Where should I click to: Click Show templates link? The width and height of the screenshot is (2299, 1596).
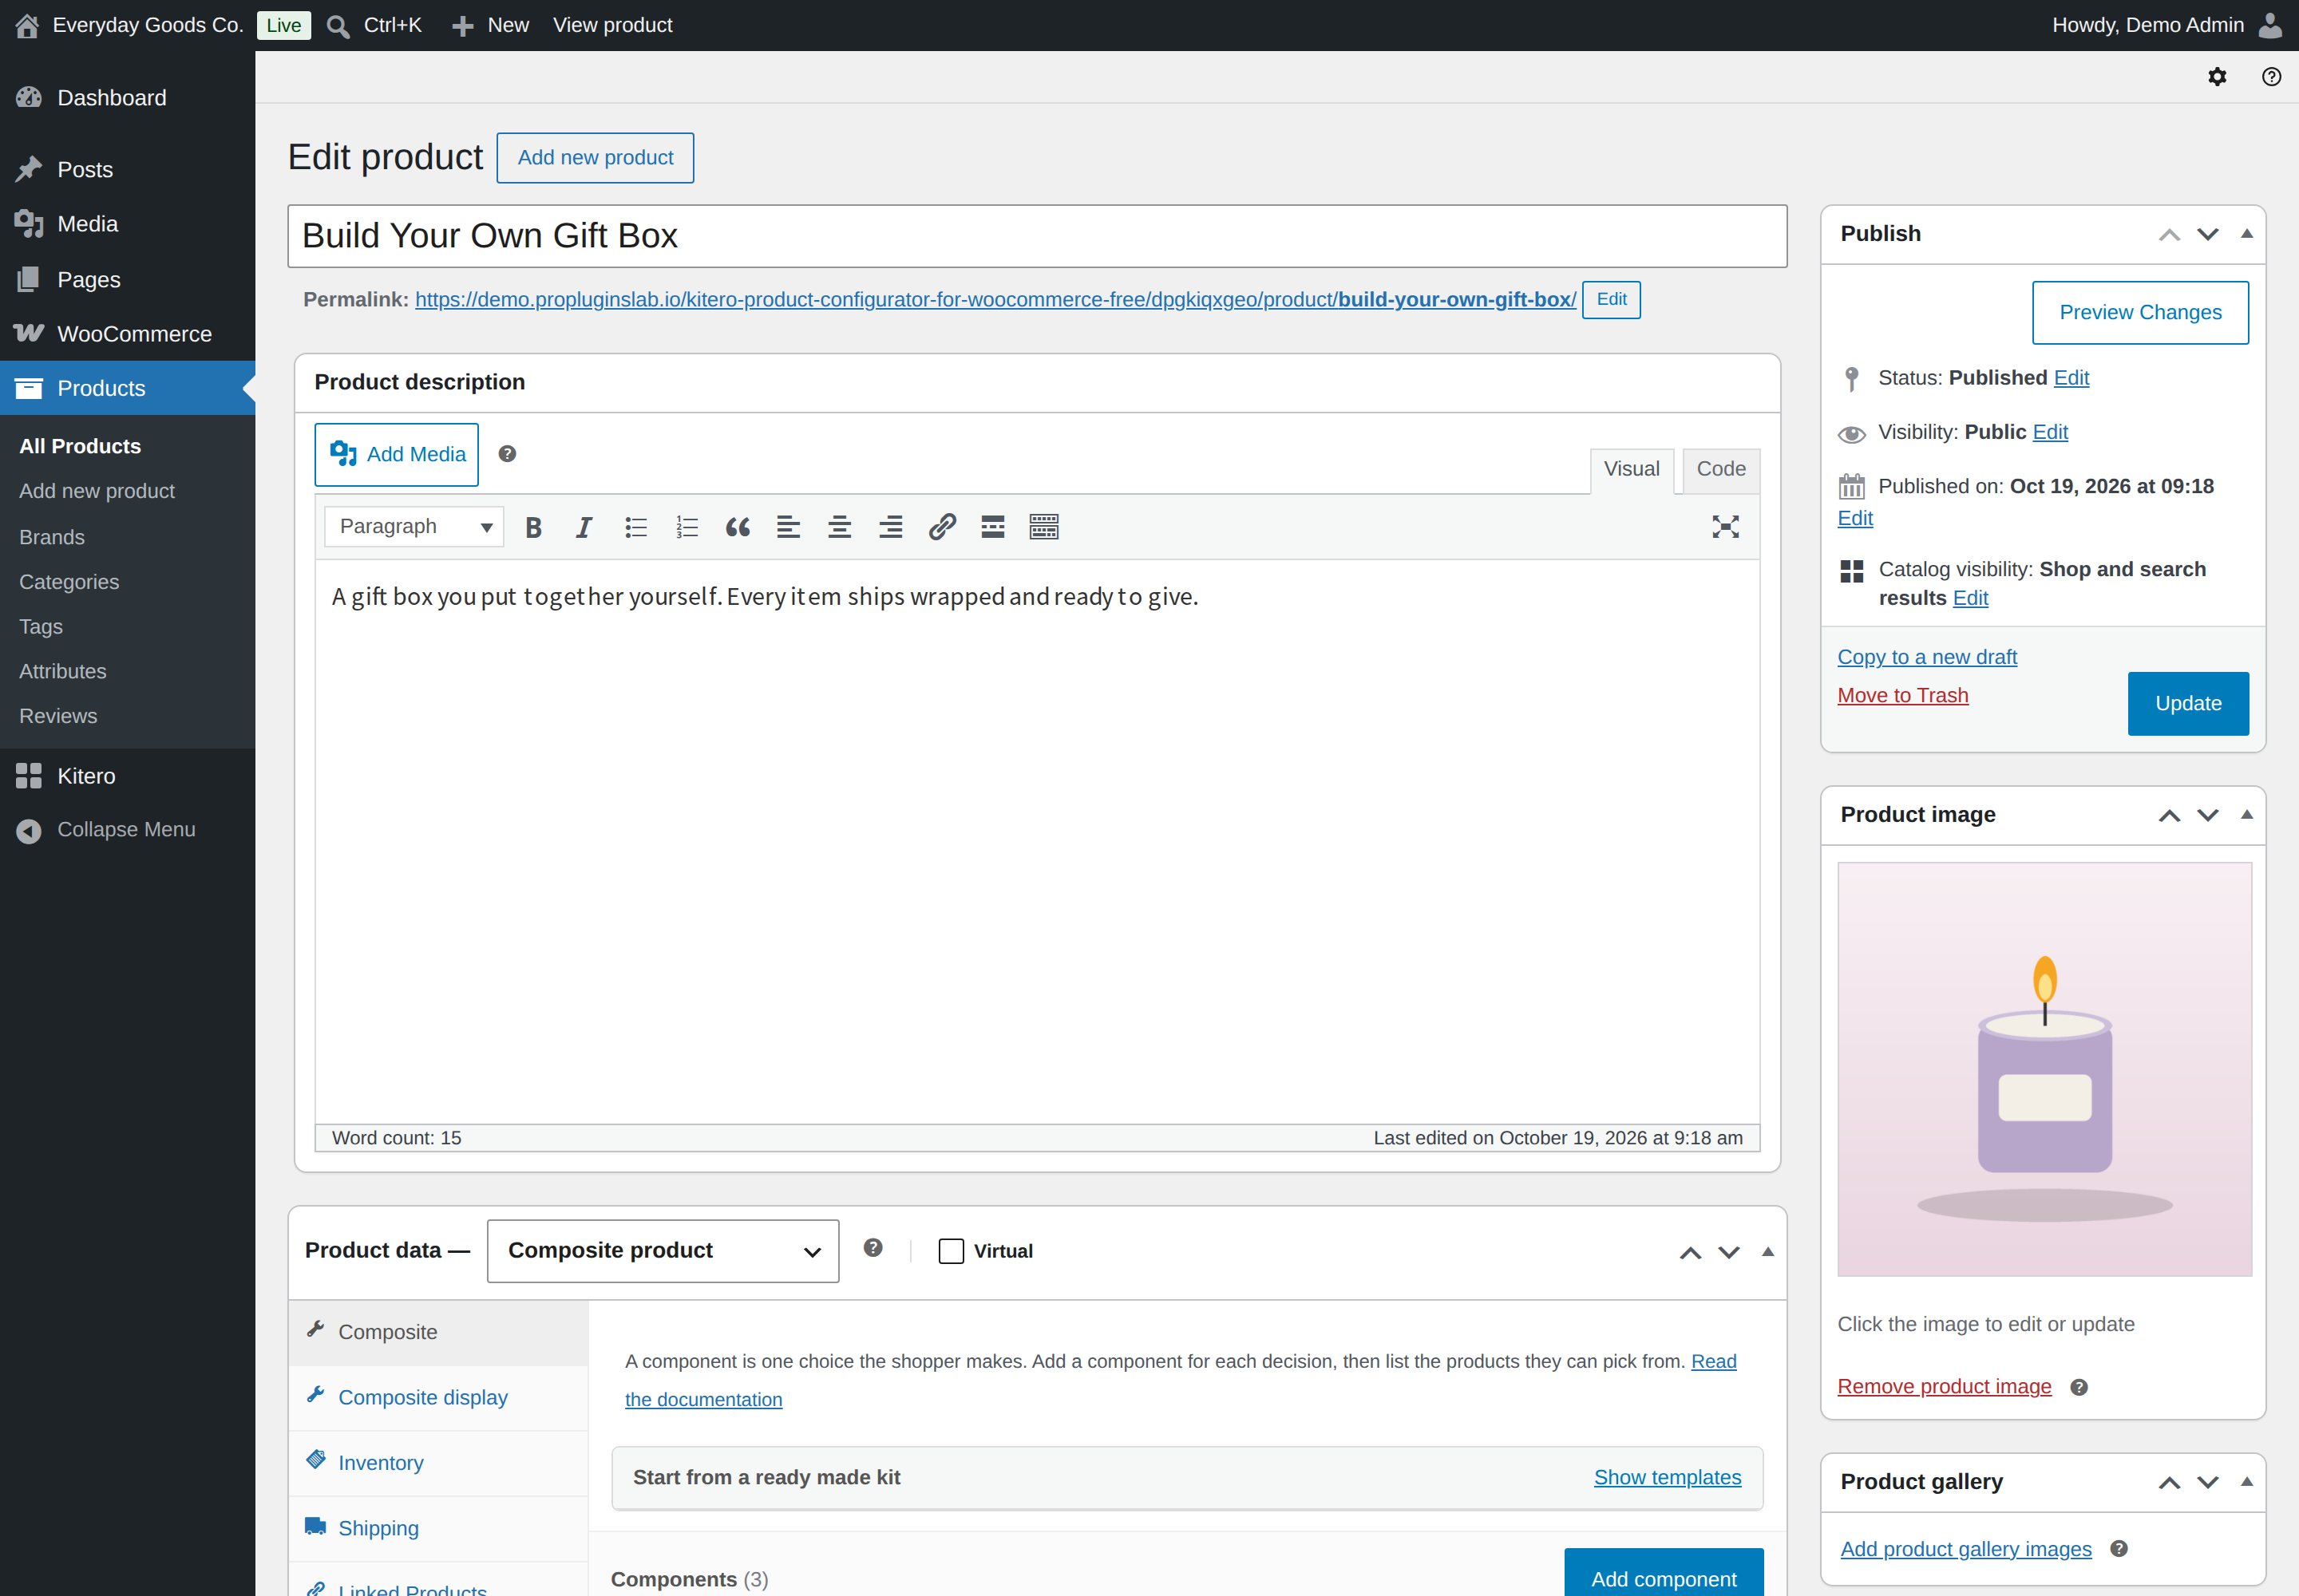[x=1667, y=1477]
